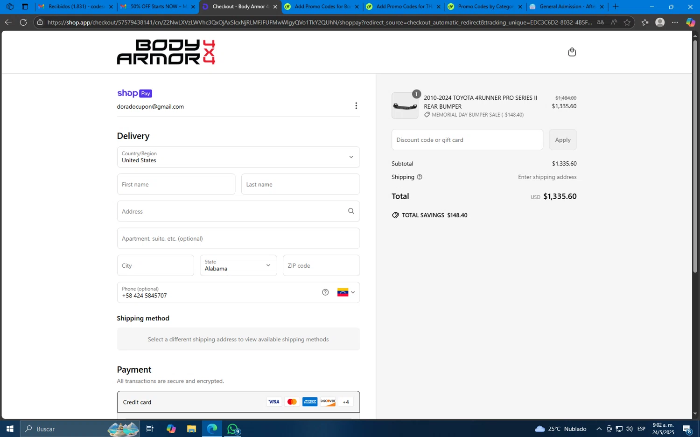Click the First name field

tap(176, 184)
